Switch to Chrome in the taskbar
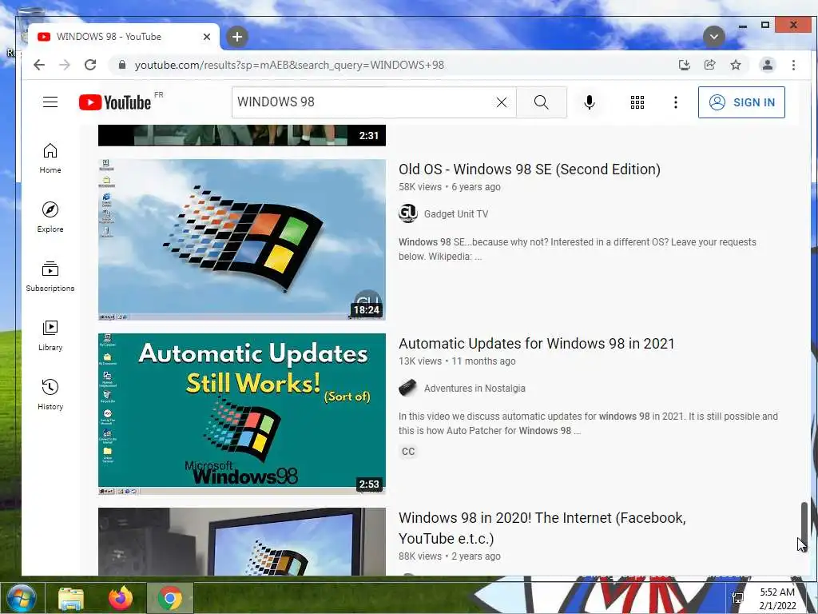 (x=170, y=598)
